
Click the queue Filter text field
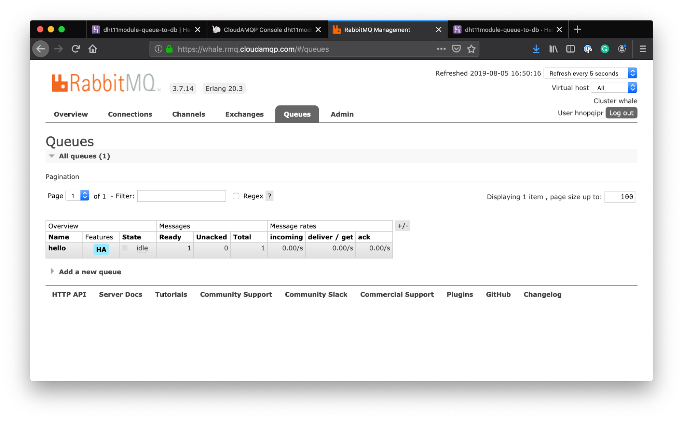point(181,196)
